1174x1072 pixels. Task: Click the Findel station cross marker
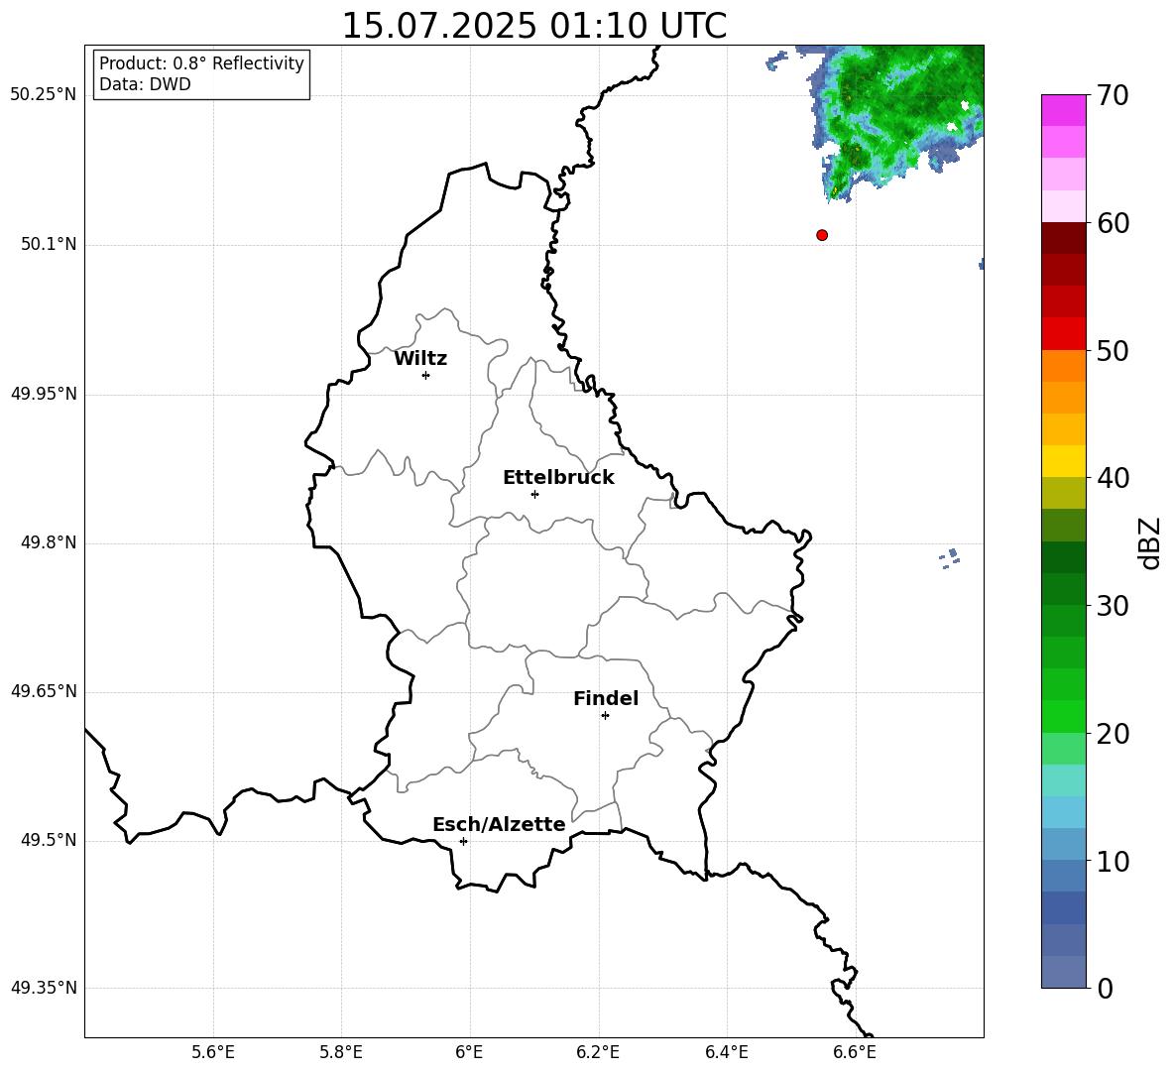(x=605, y=716)
